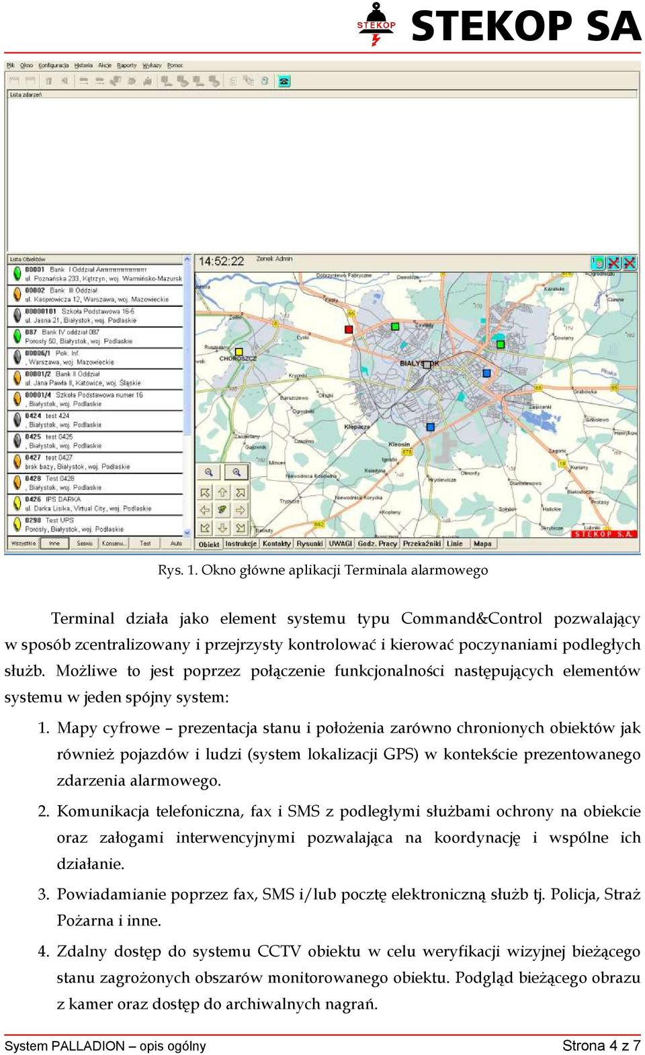This screenshot has width=645, height=1055.
Task: Switch to the UWAGI tab
Action: pos(341,544)
